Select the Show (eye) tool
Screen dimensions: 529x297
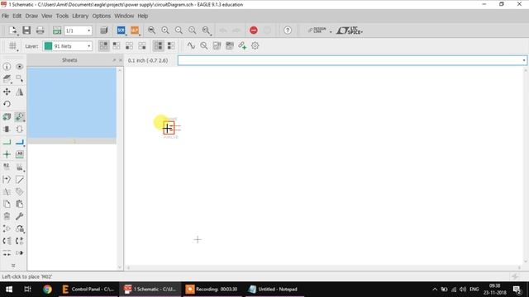point(20,67)
